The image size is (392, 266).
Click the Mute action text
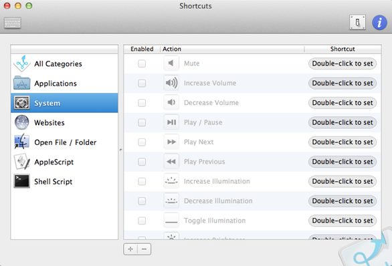coord(192,63)
